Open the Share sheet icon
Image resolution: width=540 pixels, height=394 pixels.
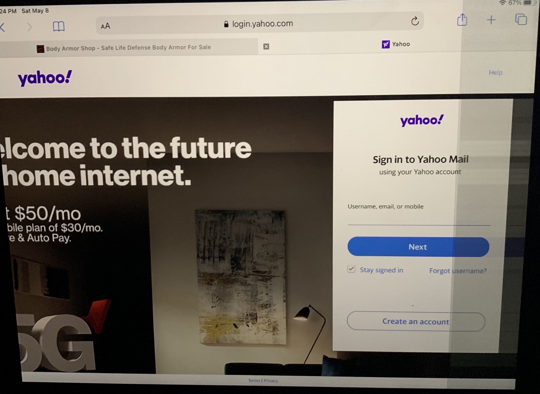pyautogui.click(x=462, y=20)
